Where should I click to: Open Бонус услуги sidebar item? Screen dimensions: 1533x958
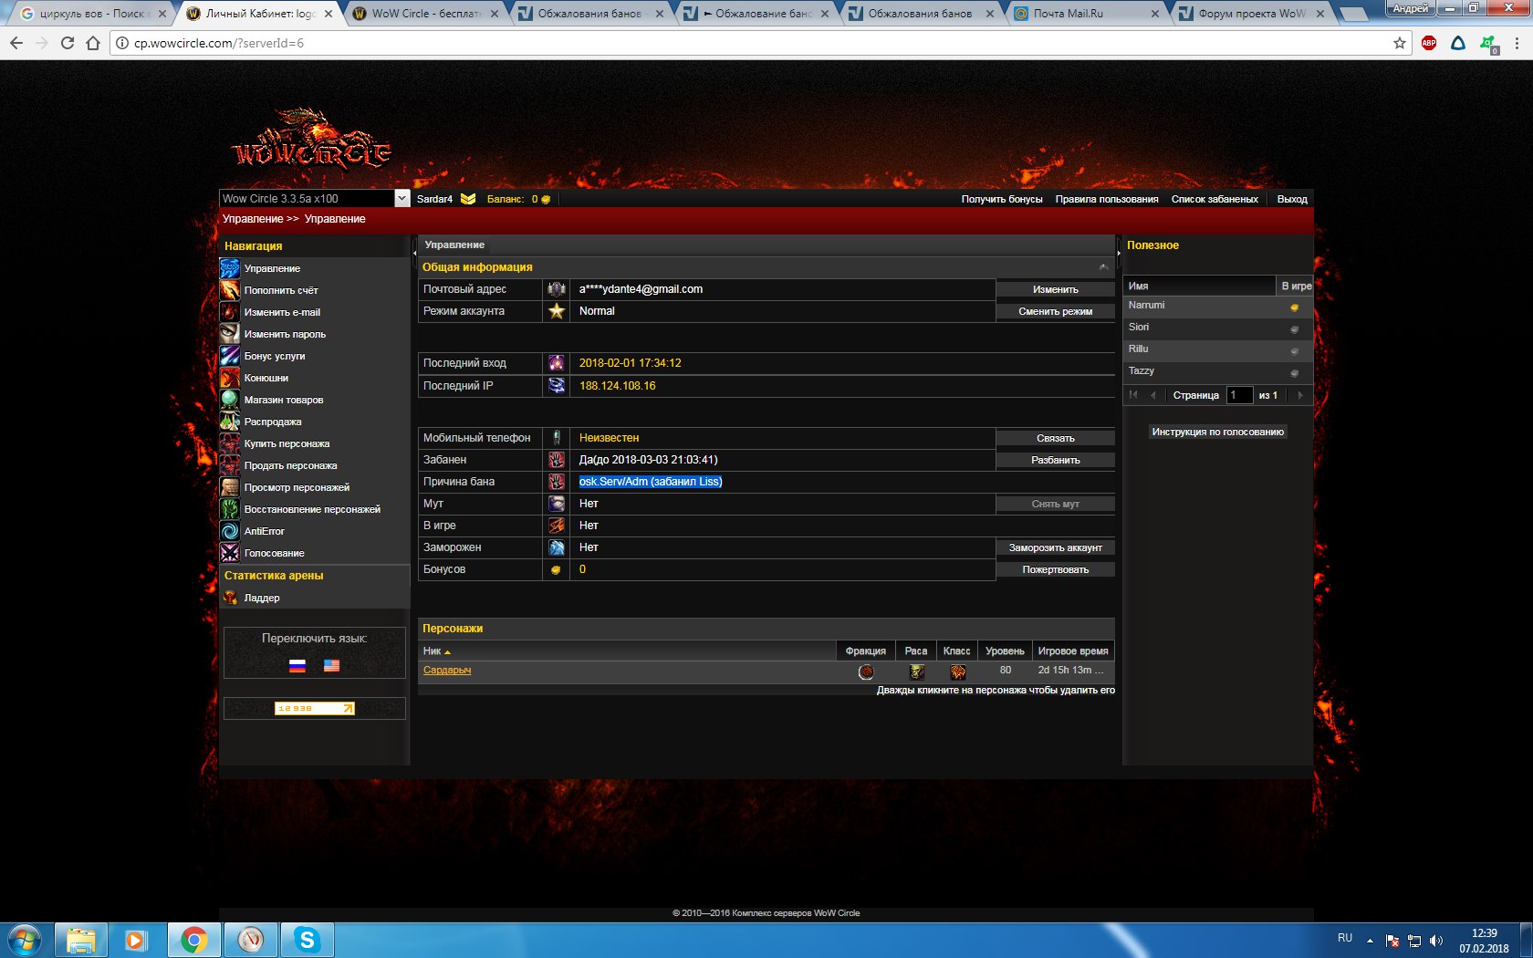tap(275, 356)
